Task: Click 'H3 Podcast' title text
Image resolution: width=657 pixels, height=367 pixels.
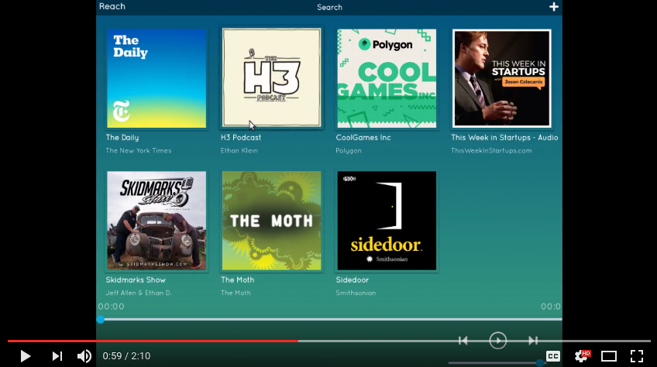Action: (240, 137)
